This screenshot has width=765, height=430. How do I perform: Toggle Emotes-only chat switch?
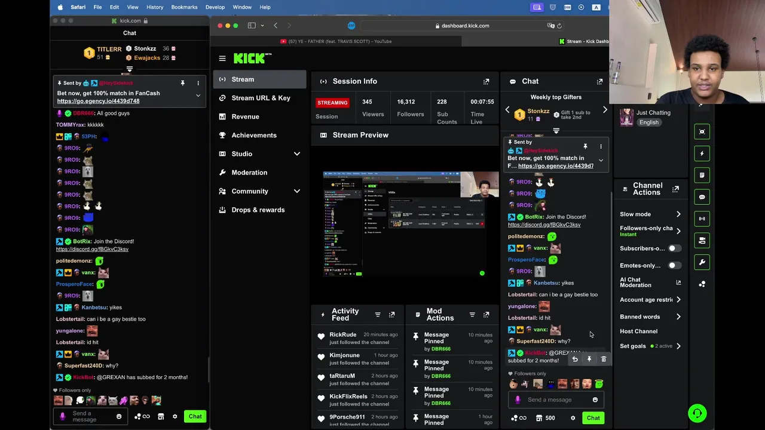[x=674, y=265]
